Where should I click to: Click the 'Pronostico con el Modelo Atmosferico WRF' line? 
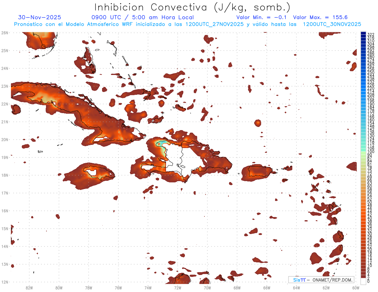pos(187,24)
